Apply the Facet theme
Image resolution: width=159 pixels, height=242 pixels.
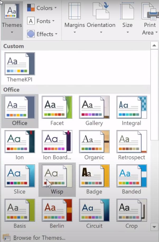pos(57,111)
